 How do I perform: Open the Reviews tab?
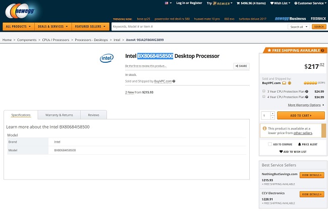click(x=93, y=115)
